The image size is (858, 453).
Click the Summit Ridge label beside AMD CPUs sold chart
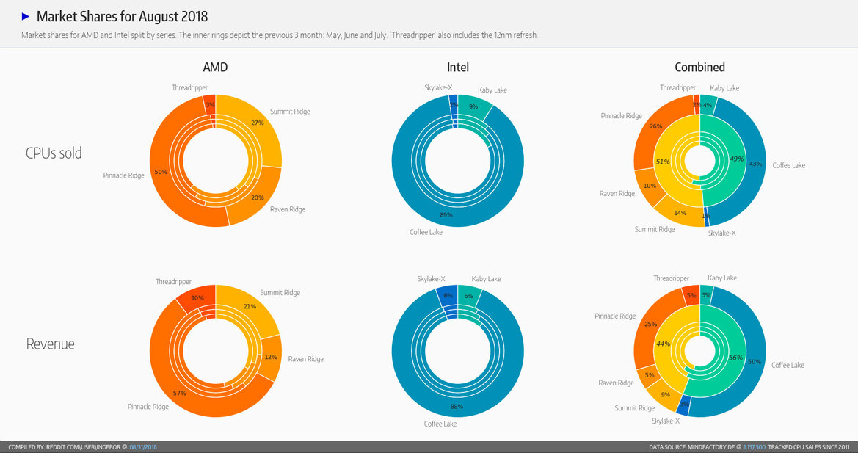click(290, 112)
